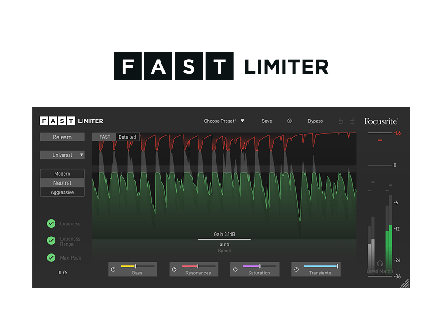The image size is (442, 316).
Task: Select the Neutral style option
Action: click(62, 183)
